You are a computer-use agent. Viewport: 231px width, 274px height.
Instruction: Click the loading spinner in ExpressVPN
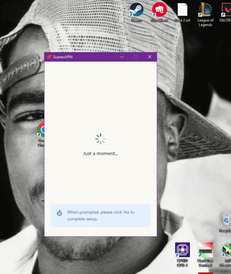point(100,139)
